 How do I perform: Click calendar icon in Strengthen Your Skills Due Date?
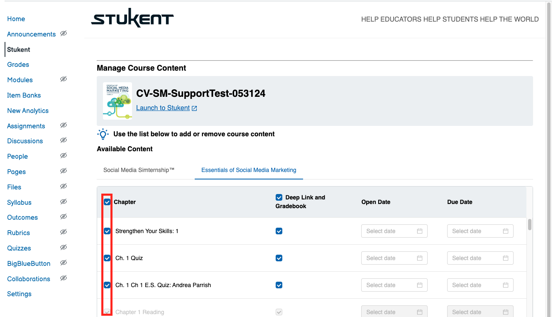[506, 231]
